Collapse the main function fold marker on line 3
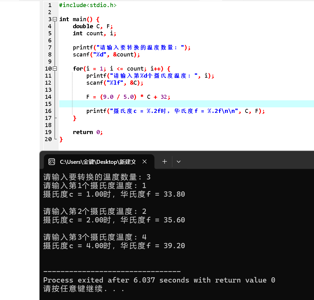Viewport: 314px width, 300px height. coord(55,19)
